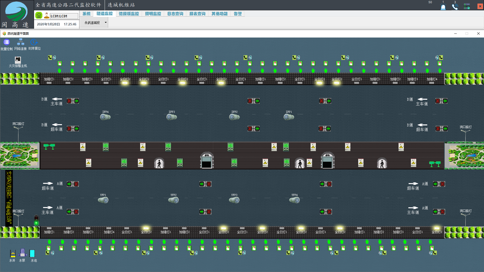
Task: Click the 网络连接 network connection icon
Action: pyautogui.click(x=20, y=42)
